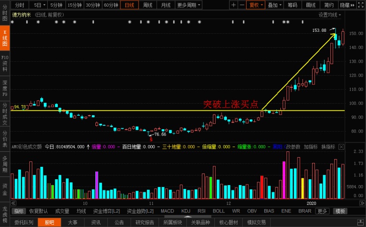Expand the 复权 dropdown
The height and width of the screenshot is (227, 366).
[256, 5]
